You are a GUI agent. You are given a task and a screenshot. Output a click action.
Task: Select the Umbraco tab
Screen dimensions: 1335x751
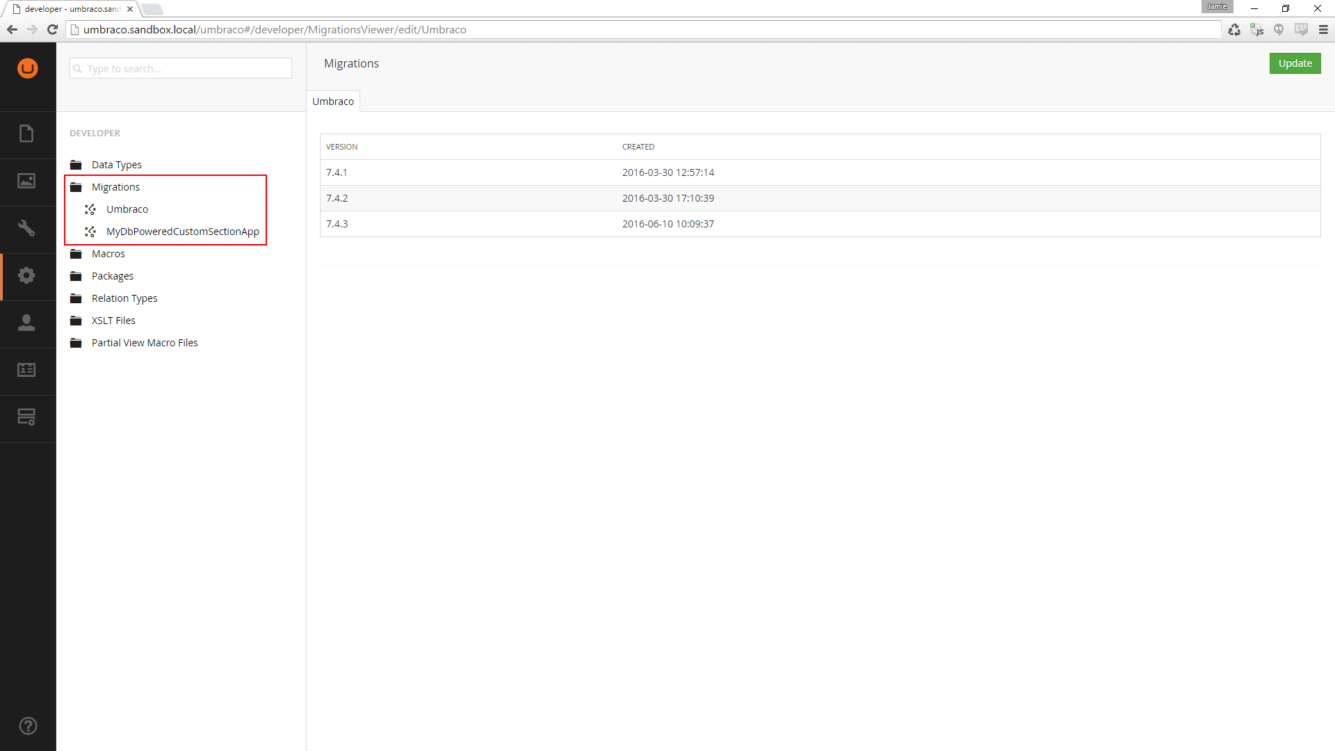(x=333, y=102)
